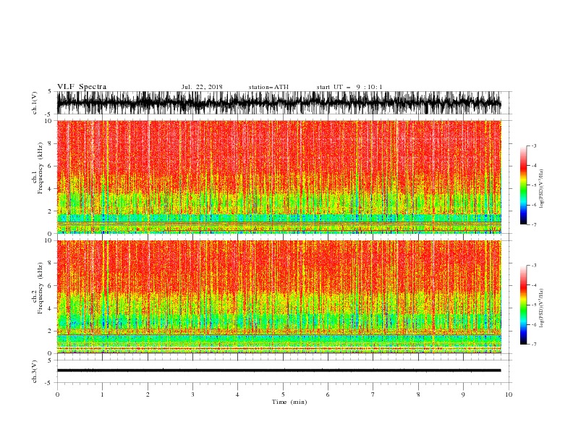Click time axis tick label "4"
Image resolution: width=573 pixels, height=443 pixels.
(x=237, y=395)
